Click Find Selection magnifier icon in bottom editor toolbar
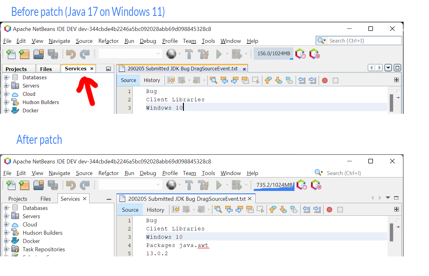 coord(218,210)
